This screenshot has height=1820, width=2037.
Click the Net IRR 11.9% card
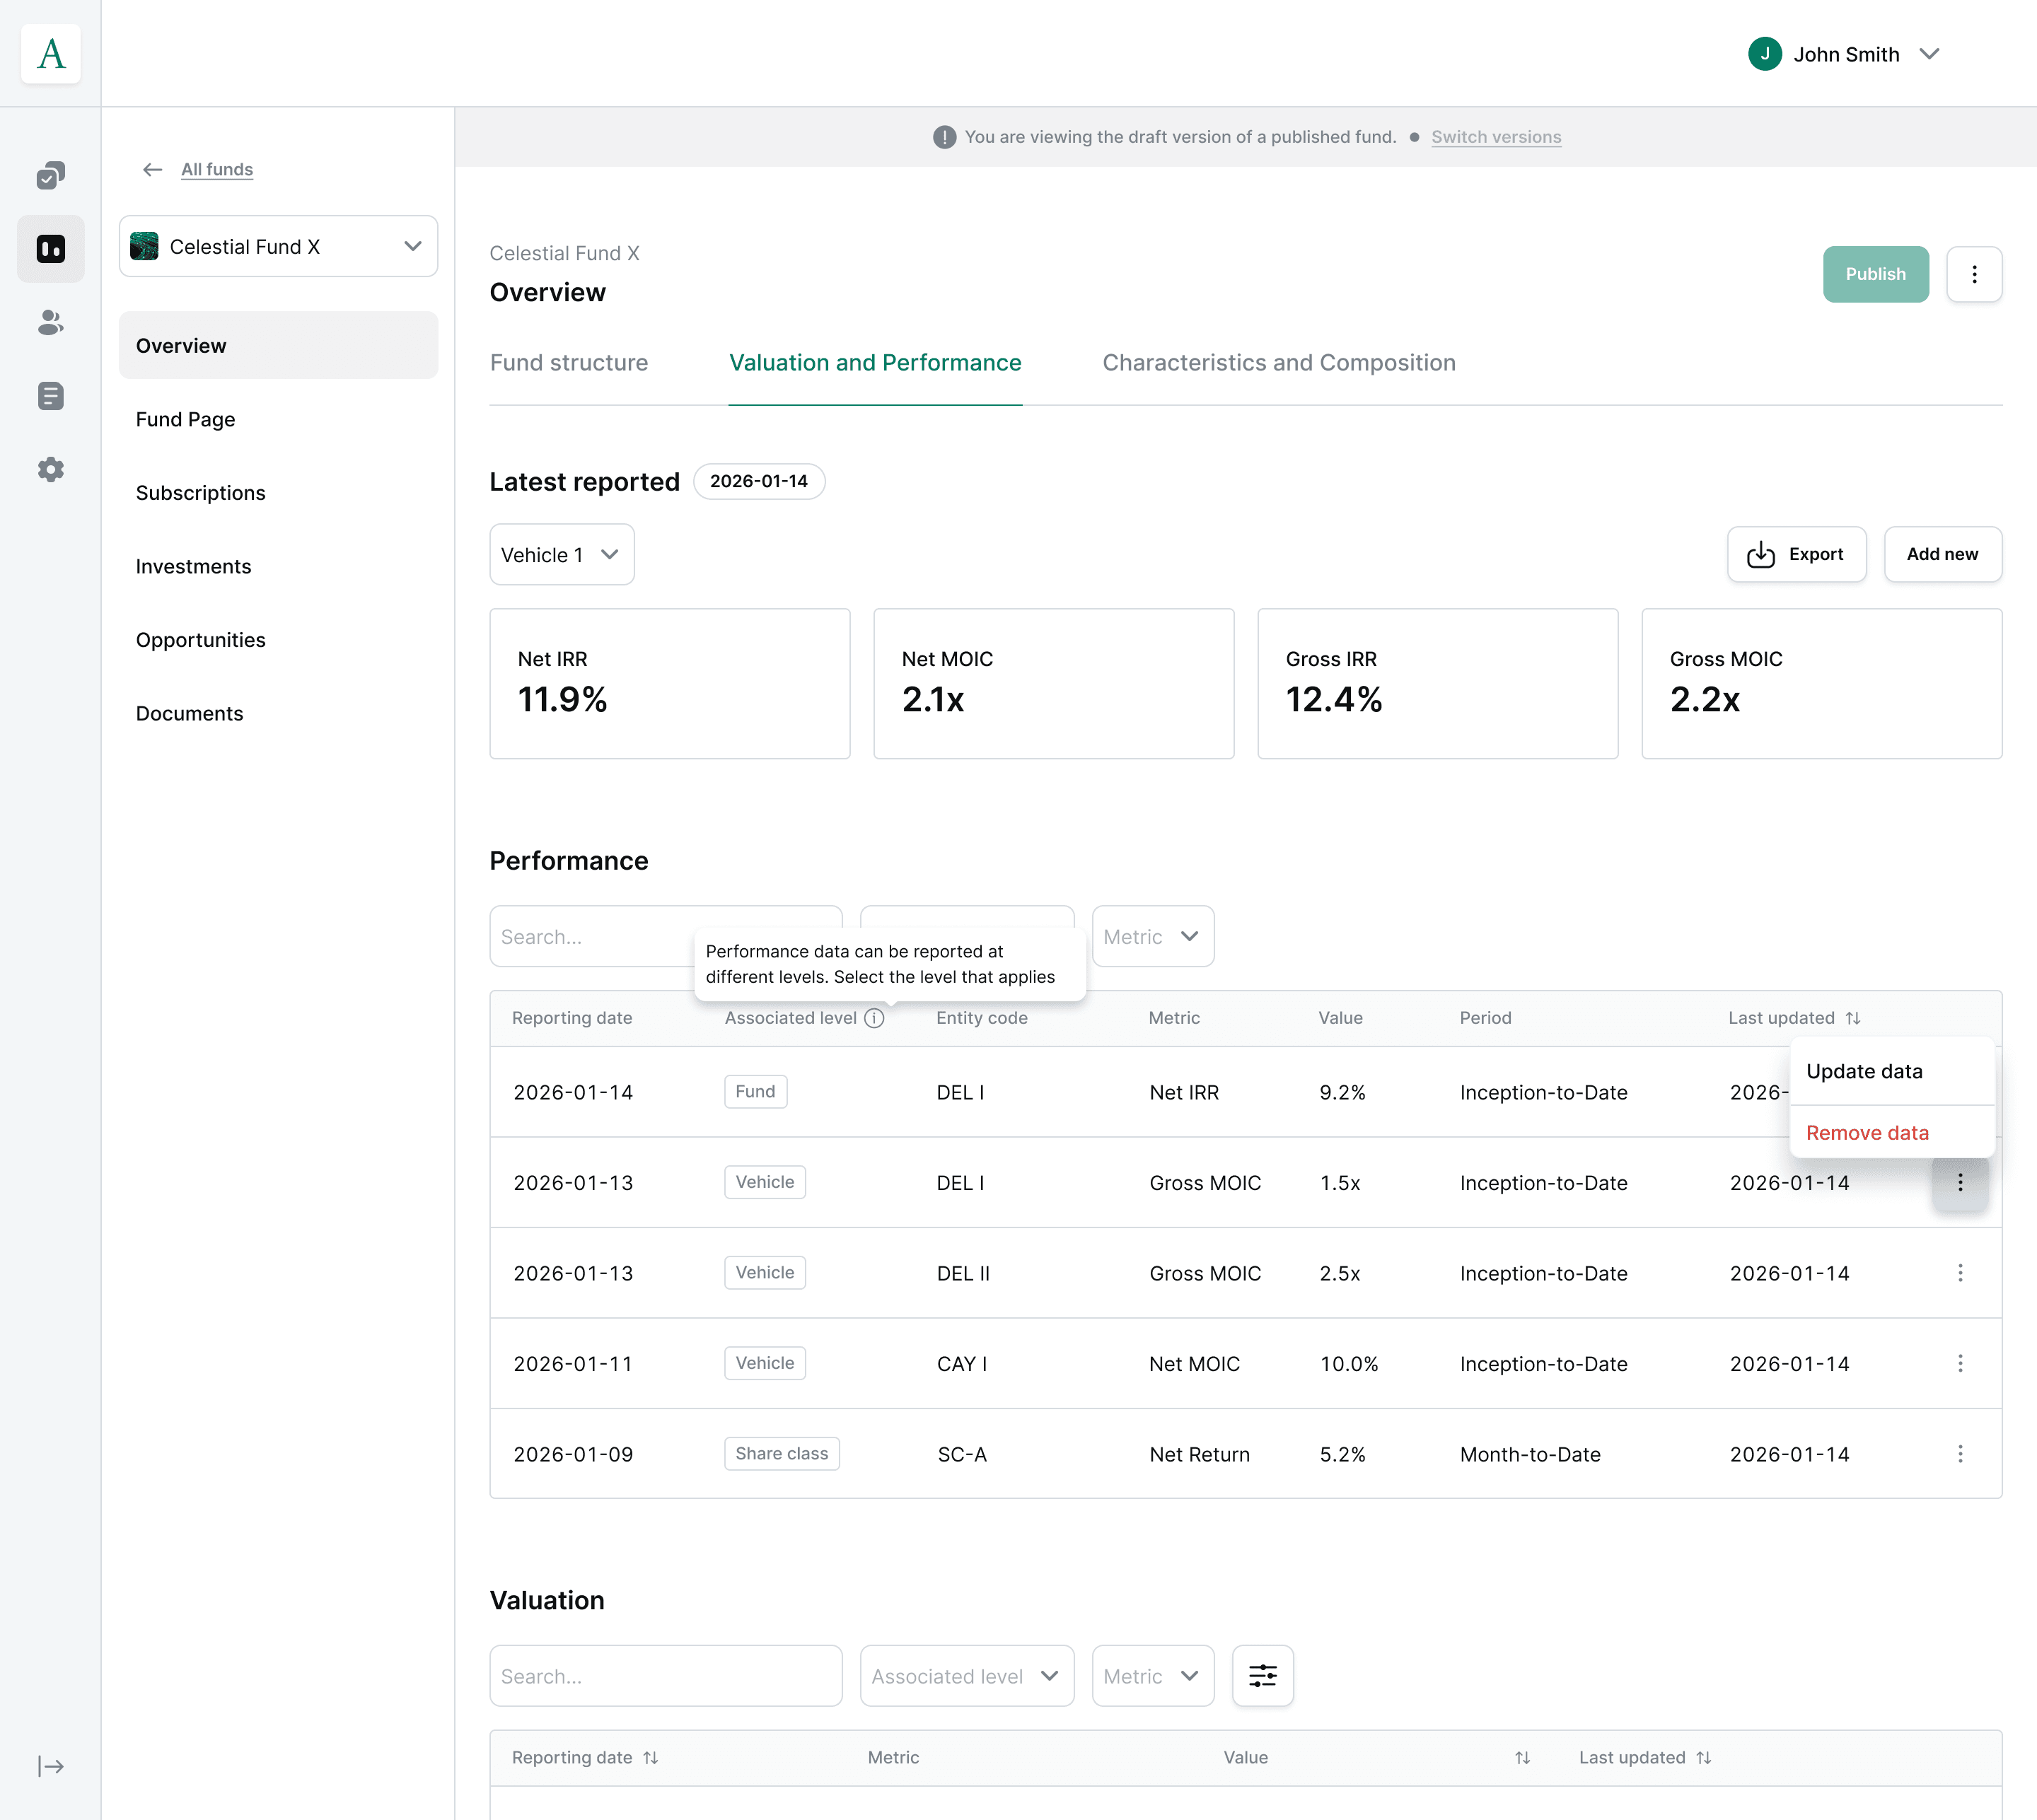tap(669, 684)
